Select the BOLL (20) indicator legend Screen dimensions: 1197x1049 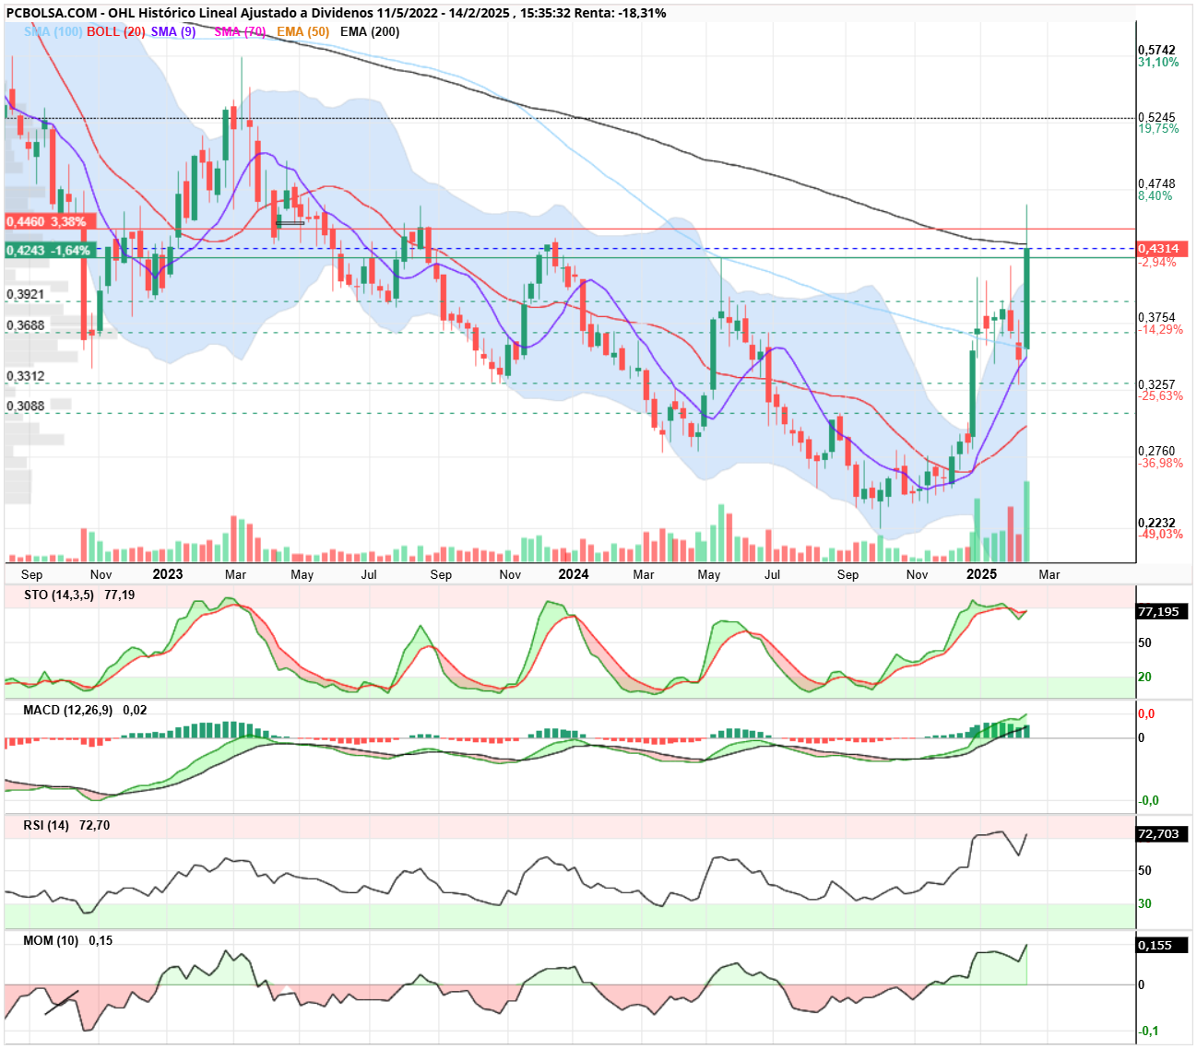tap(116, 31)
